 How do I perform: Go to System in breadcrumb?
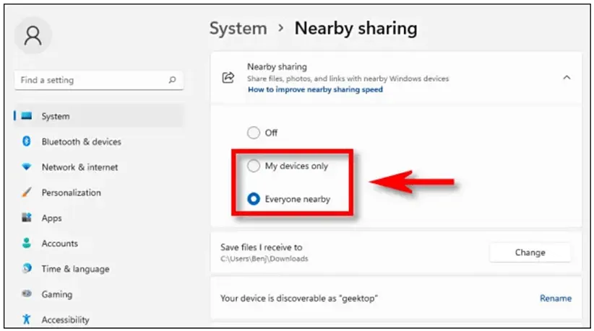tap(238, 29)
